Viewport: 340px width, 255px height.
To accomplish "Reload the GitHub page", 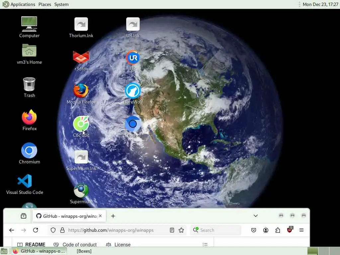I will click(x=36, y=230).
